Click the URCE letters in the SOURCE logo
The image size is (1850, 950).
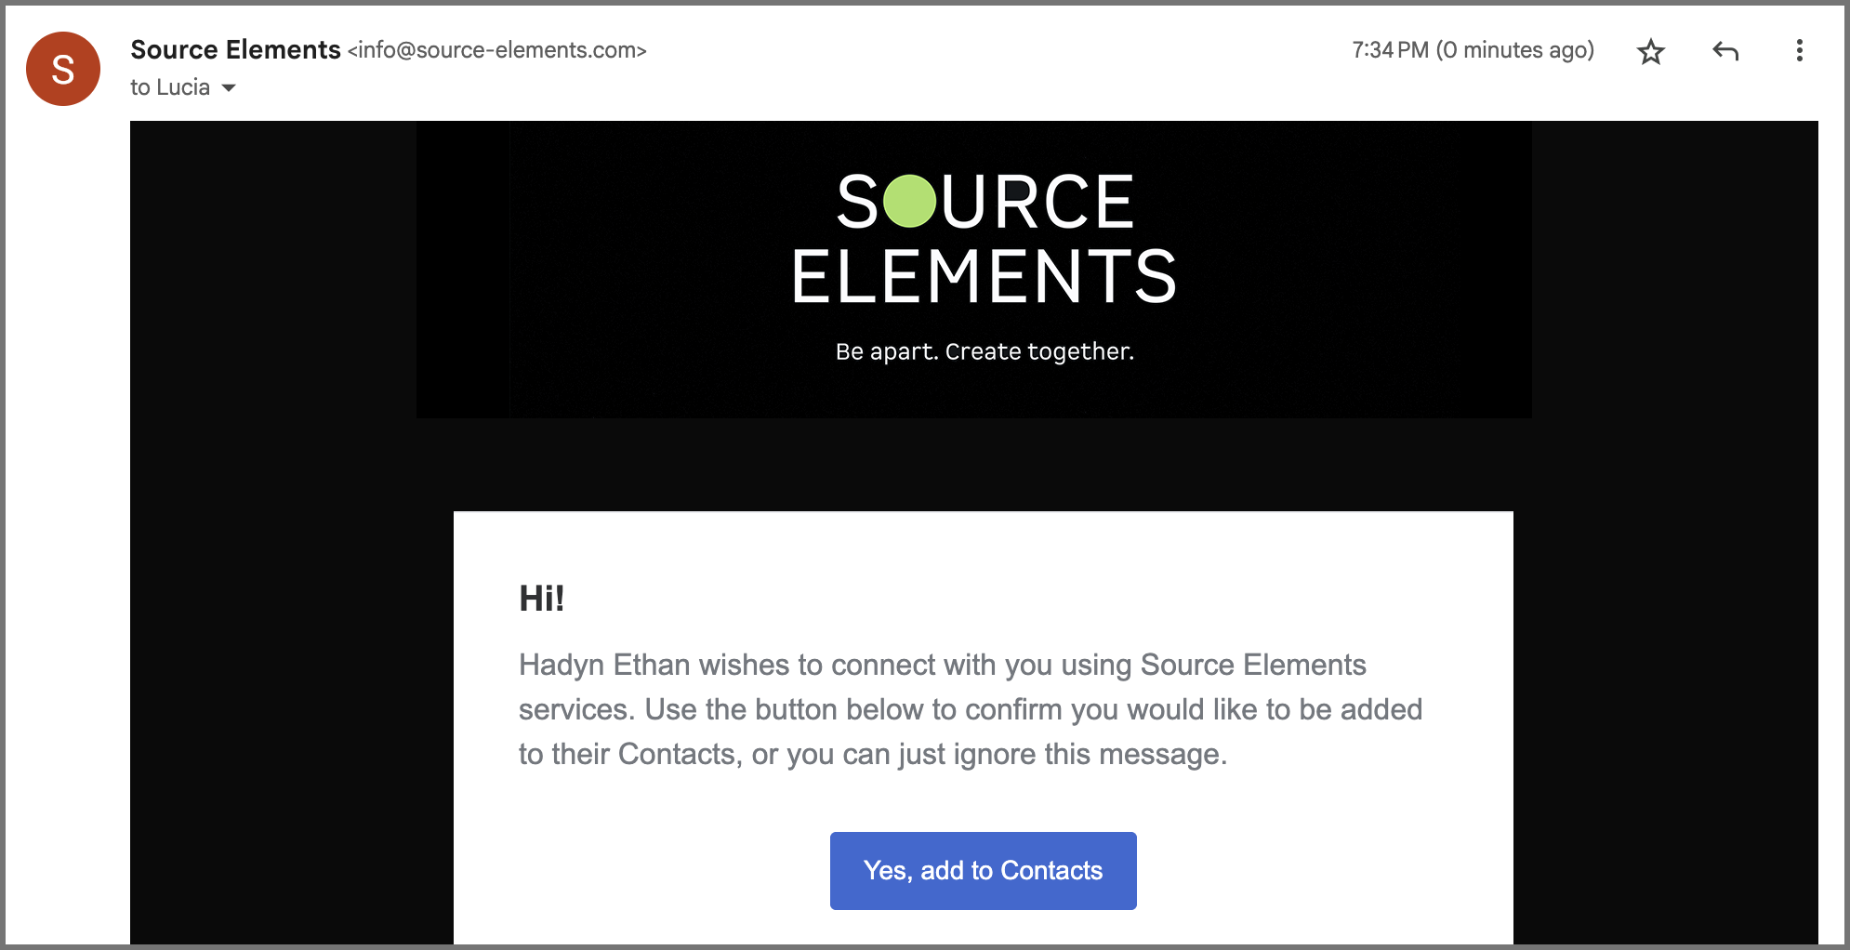click(x=1037, y=201)
